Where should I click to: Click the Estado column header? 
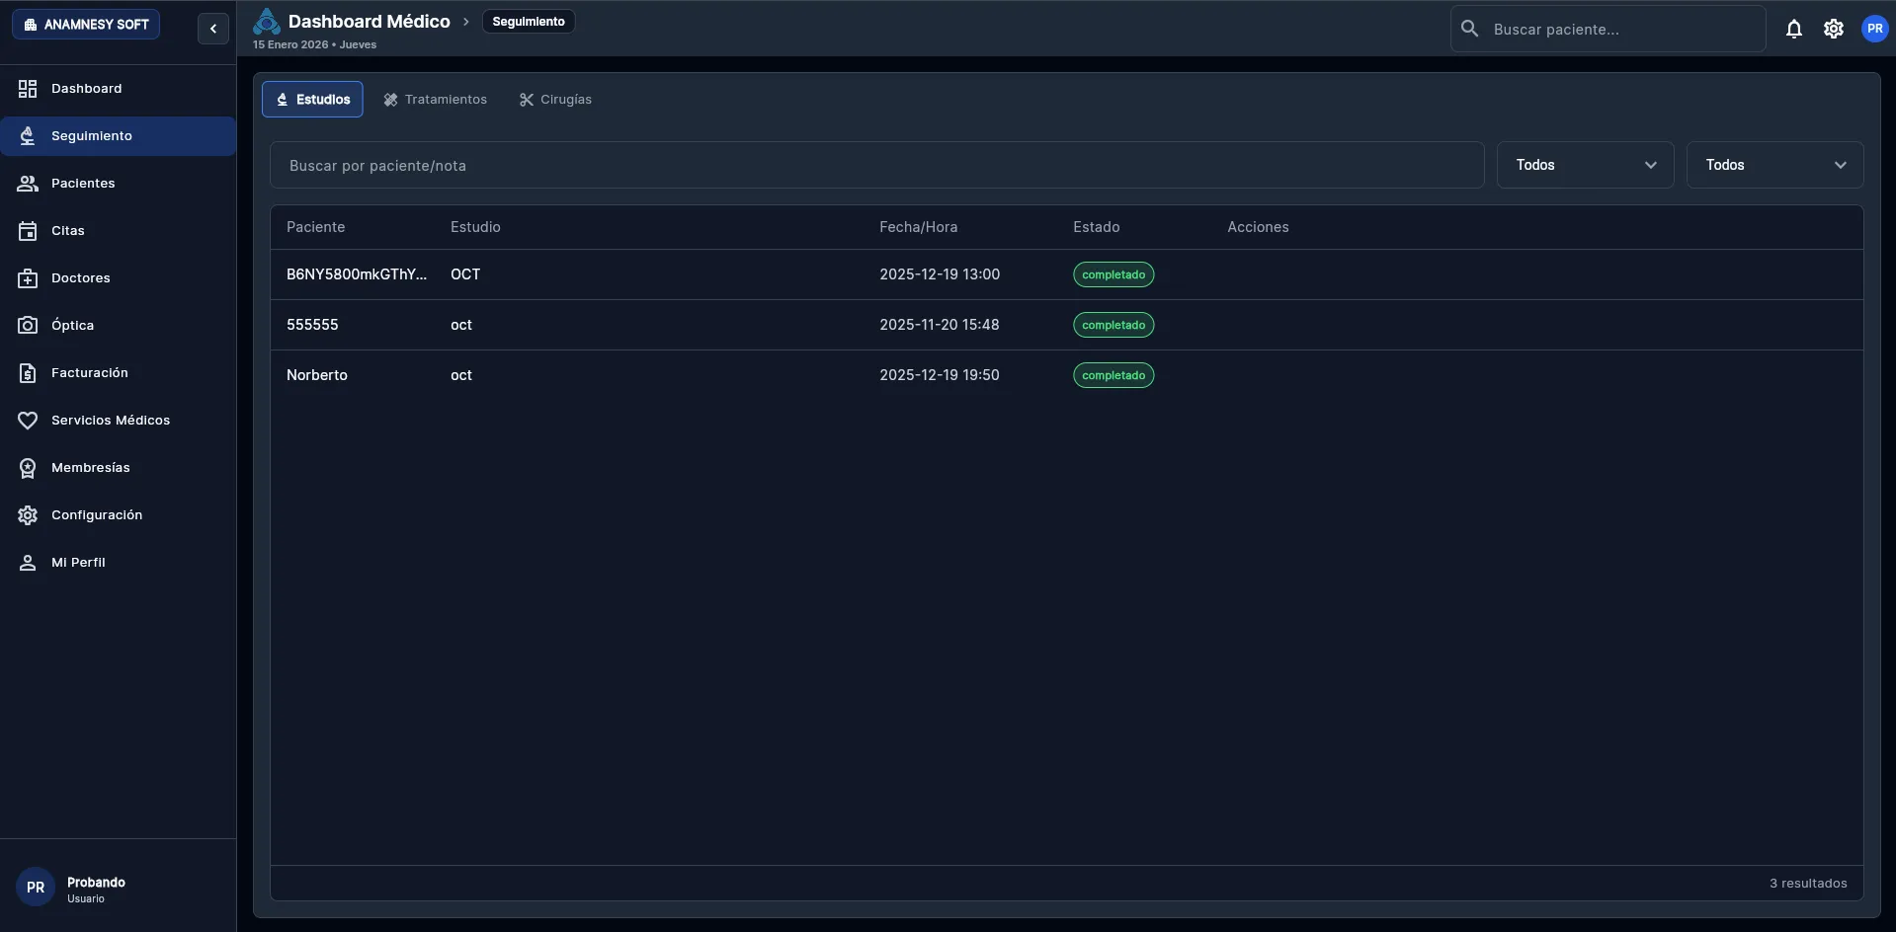(x=1096, y=227)
